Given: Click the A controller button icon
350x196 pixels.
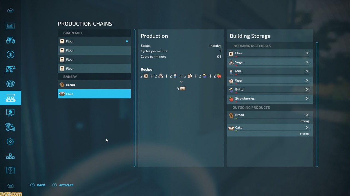Looking at the screenshot, I should click(54, 185).
